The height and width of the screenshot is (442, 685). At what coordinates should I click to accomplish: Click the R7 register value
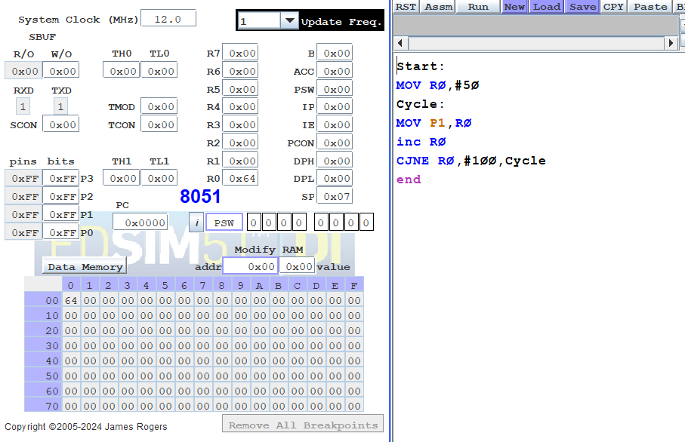point(240,53)
